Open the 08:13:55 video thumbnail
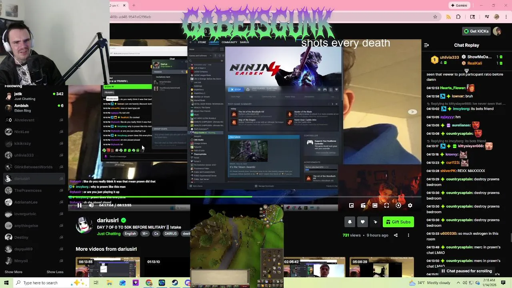This screenshot has width=512, height=288. 108,267
